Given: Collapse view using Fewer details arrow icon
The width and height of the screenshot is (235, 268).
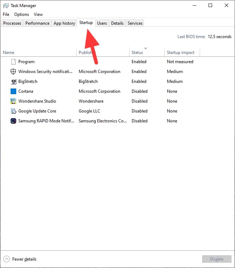Looking at the screenshot, I should pos(6,259).
